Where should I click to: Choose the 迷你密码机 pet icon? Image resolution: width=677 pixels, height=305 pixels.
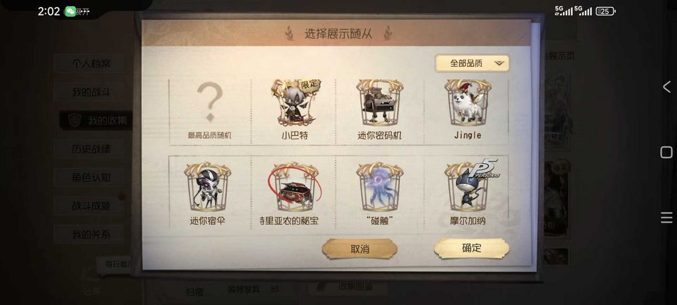[379, 103]
